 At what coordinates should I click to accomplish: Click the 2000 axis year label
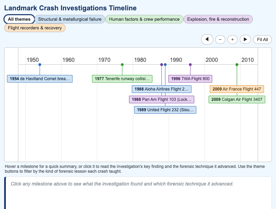pos(212,60)
